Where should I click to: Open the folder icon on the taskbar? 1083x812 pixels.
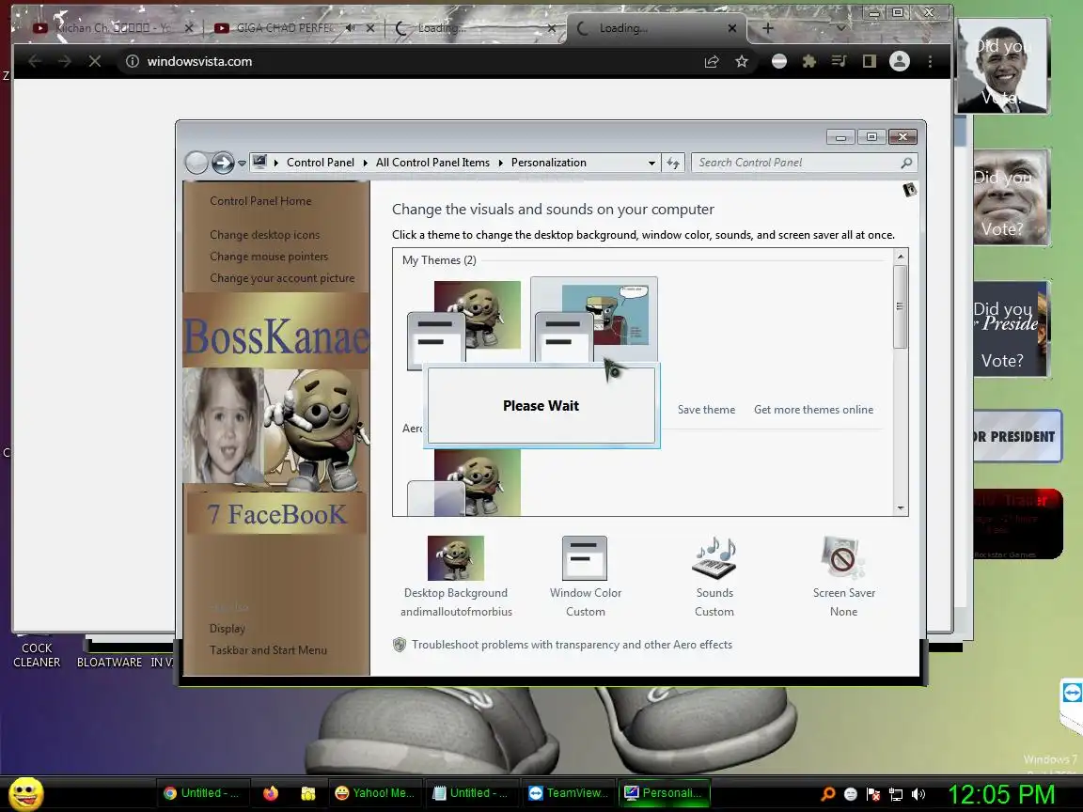[308, 793]
